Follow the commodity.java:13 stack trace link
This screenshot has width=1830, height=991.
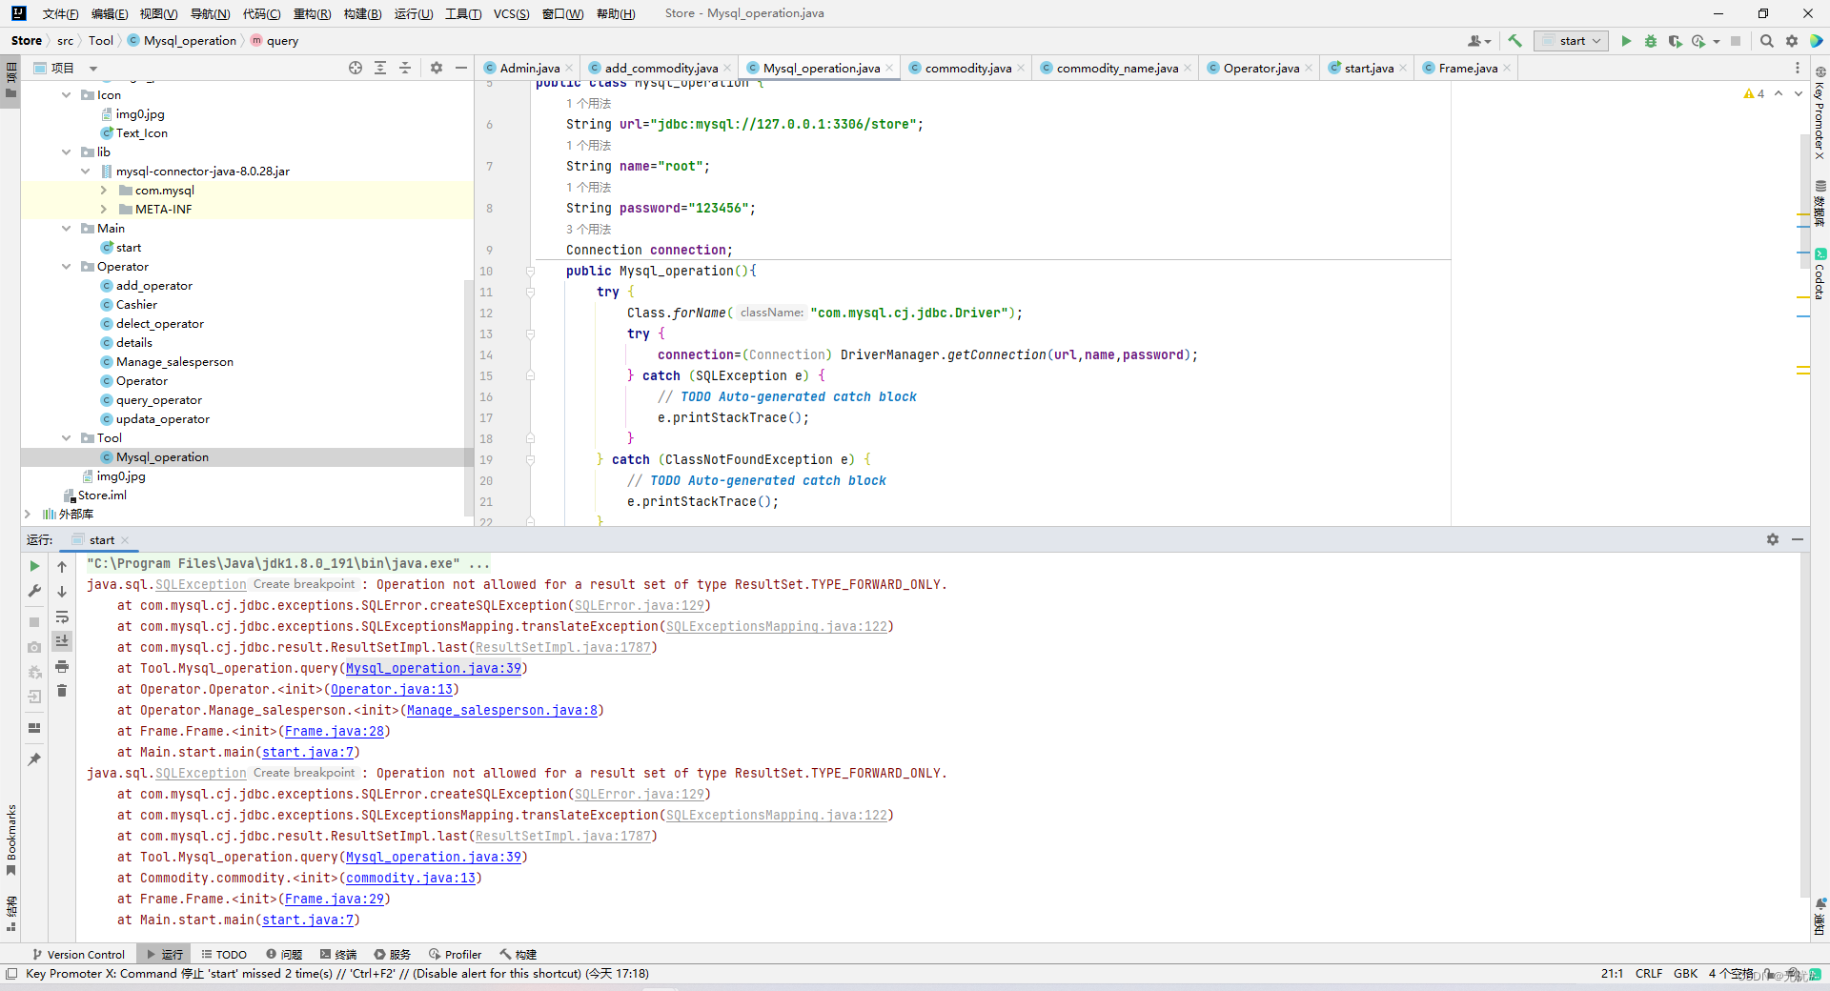(411, 878)
